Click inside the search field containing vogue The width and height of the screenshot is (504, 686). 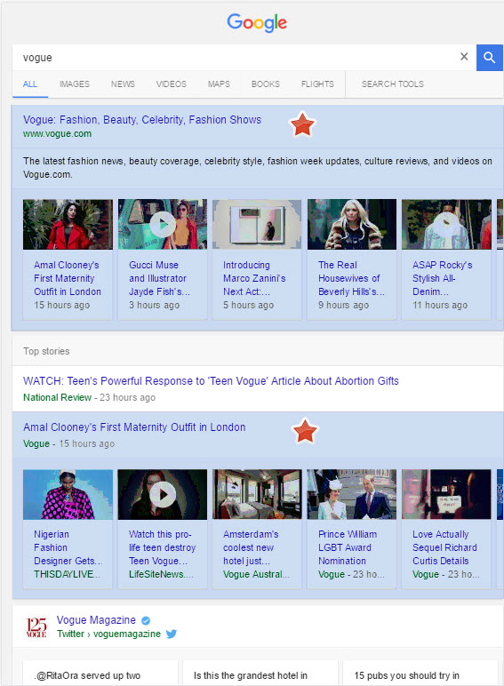click(x=236, y=57)
